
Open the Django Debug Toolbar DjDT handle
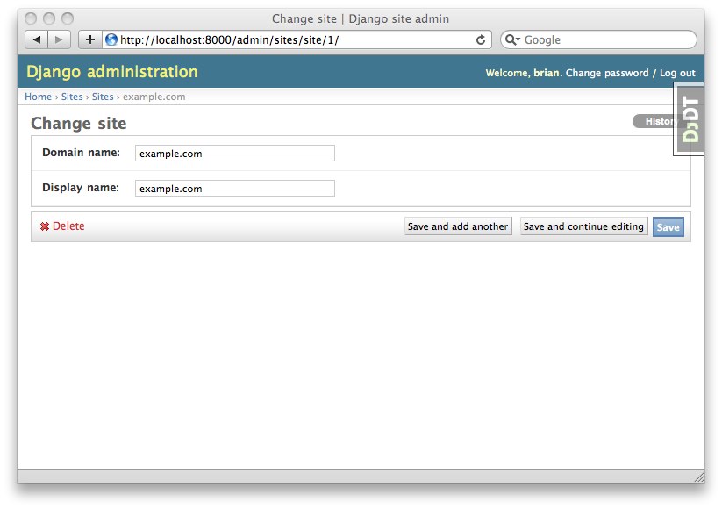[x=689, y=118]
